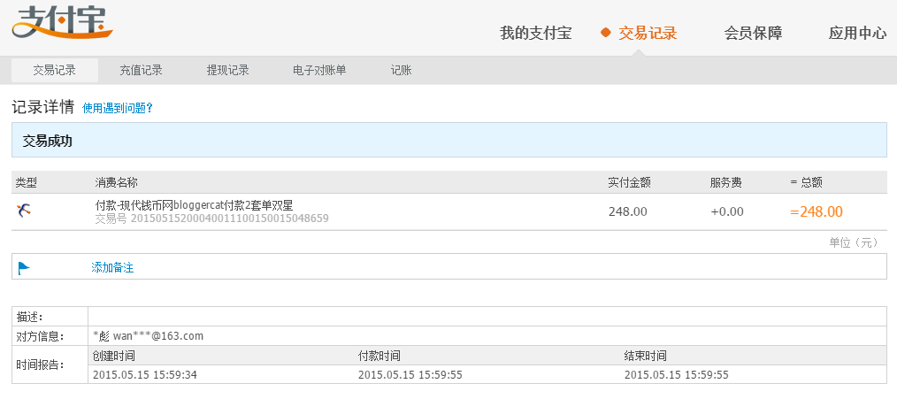This screenshot has height=399, width=897.
Task: Switch to the 提现记录 tab
Action: coord(227,71)
